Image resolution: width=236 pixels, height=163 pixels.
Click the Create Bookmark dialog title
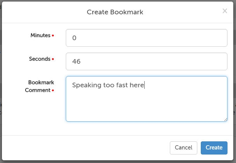pyautogui.click(x=115, y=12)
